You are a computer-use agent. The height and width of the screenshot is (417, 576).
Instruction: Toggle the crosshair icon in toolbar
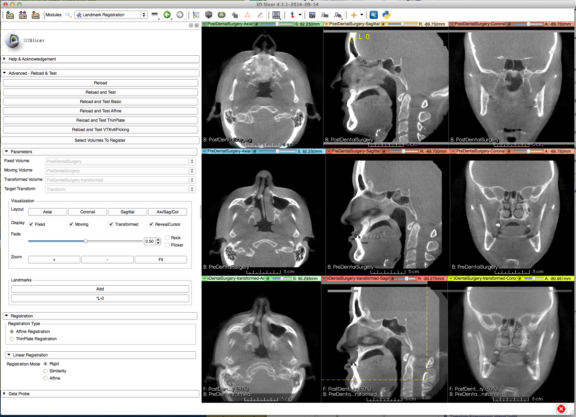(354, 15)
